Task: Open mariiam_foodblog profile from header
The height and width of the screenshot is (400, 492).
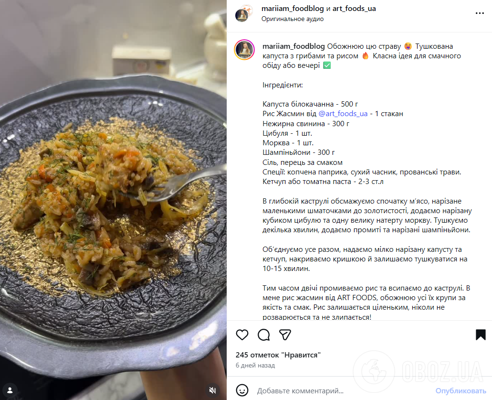Action: click(x=291, y=9)
